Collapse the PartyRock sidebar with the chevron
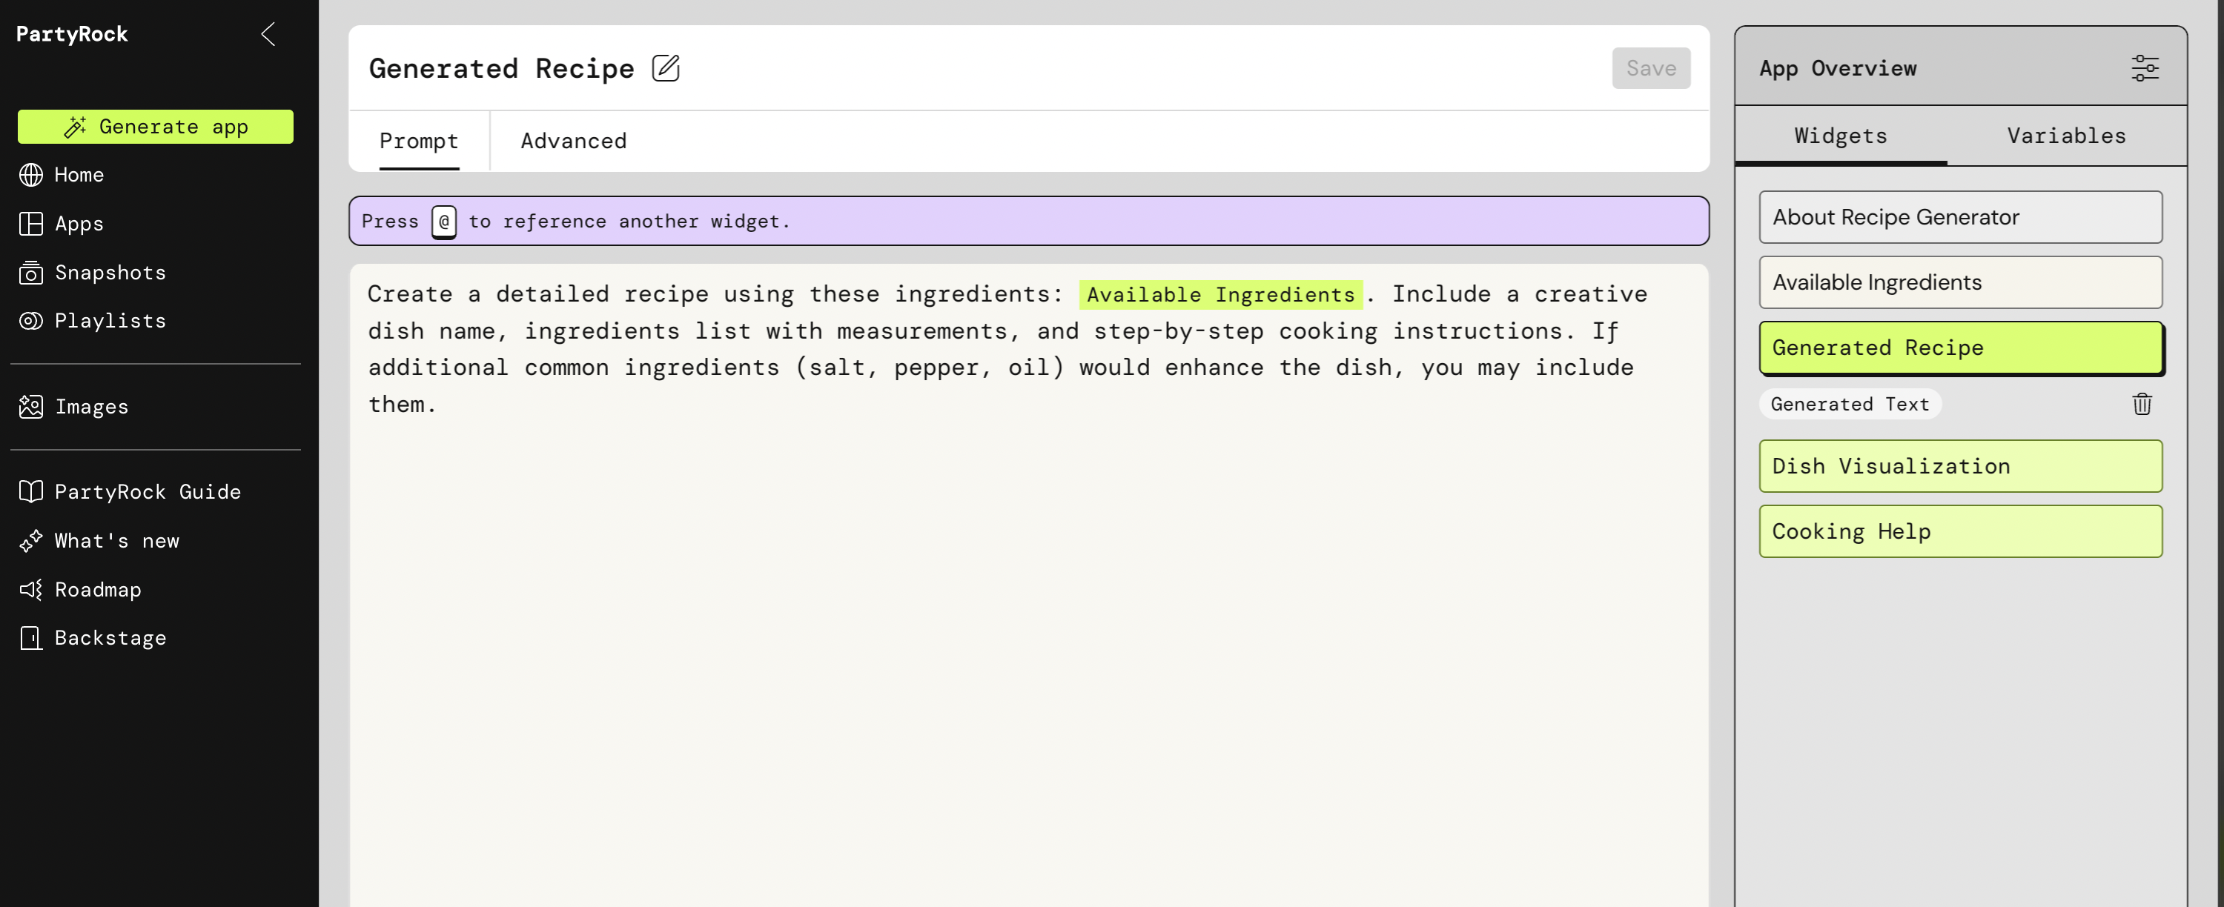2224x907 pixels. 268,35
